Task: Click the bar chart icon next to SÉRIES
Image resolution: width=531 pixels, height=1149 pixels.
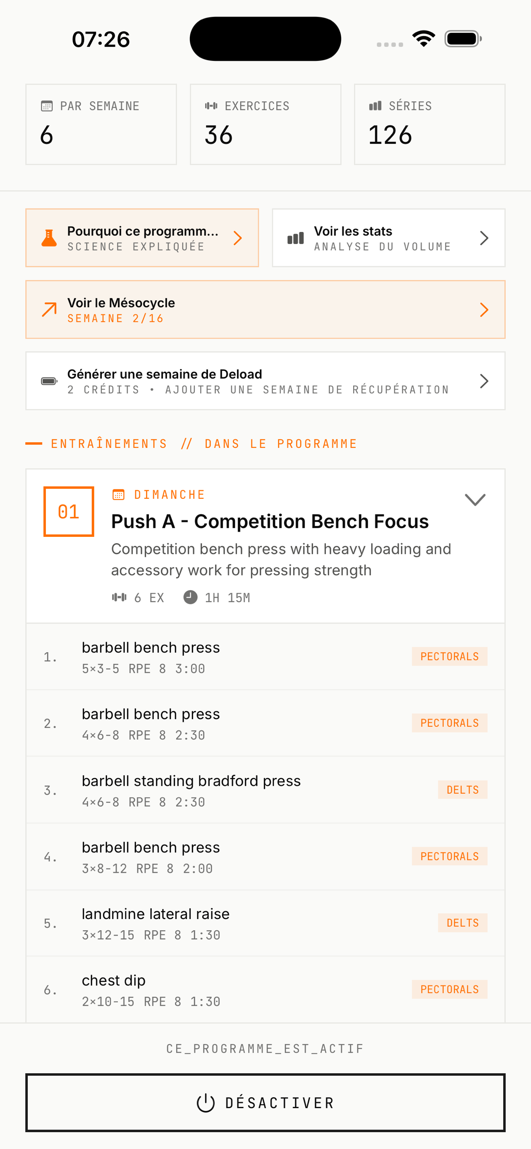Action: click(x=375, y=106)
